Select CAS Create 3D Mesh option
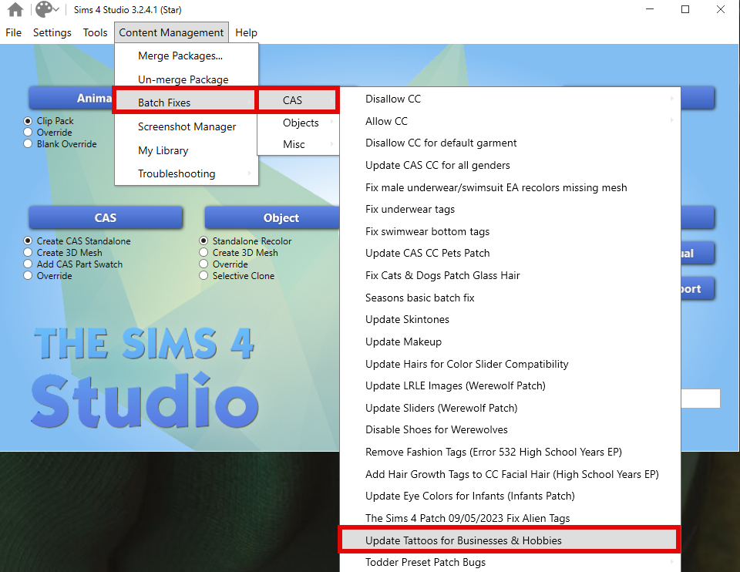The height and width of the screenshot is (572, 740). [x=28, y=253]
